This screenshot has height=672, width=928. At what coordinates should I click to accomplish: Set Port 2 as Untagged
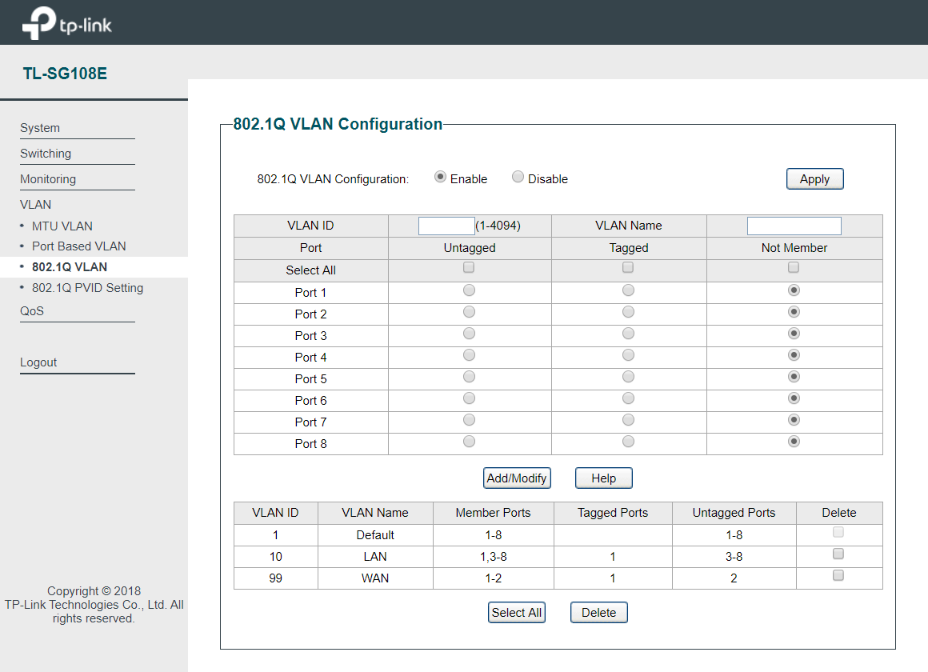click(469, 312)
